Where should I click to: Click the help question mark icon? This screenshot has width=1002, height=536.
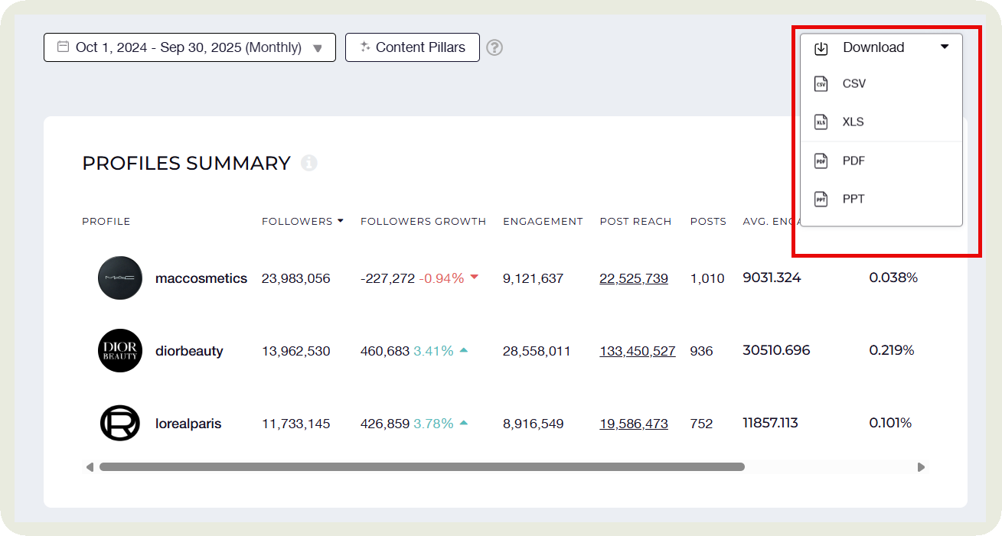tap(494, 47)
